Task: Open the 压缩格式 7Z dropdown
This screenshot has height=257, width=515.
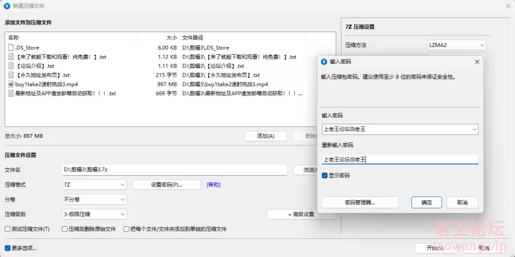Action: coord(94,185)
